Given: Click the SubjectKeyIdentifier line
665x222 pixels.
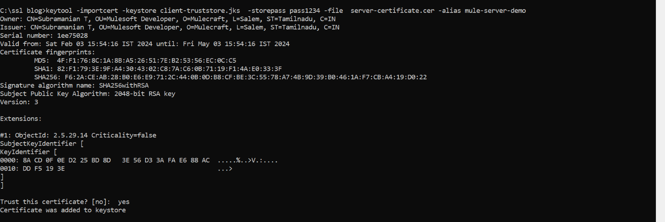Looking at the screenshot, I should pos(42,144).
